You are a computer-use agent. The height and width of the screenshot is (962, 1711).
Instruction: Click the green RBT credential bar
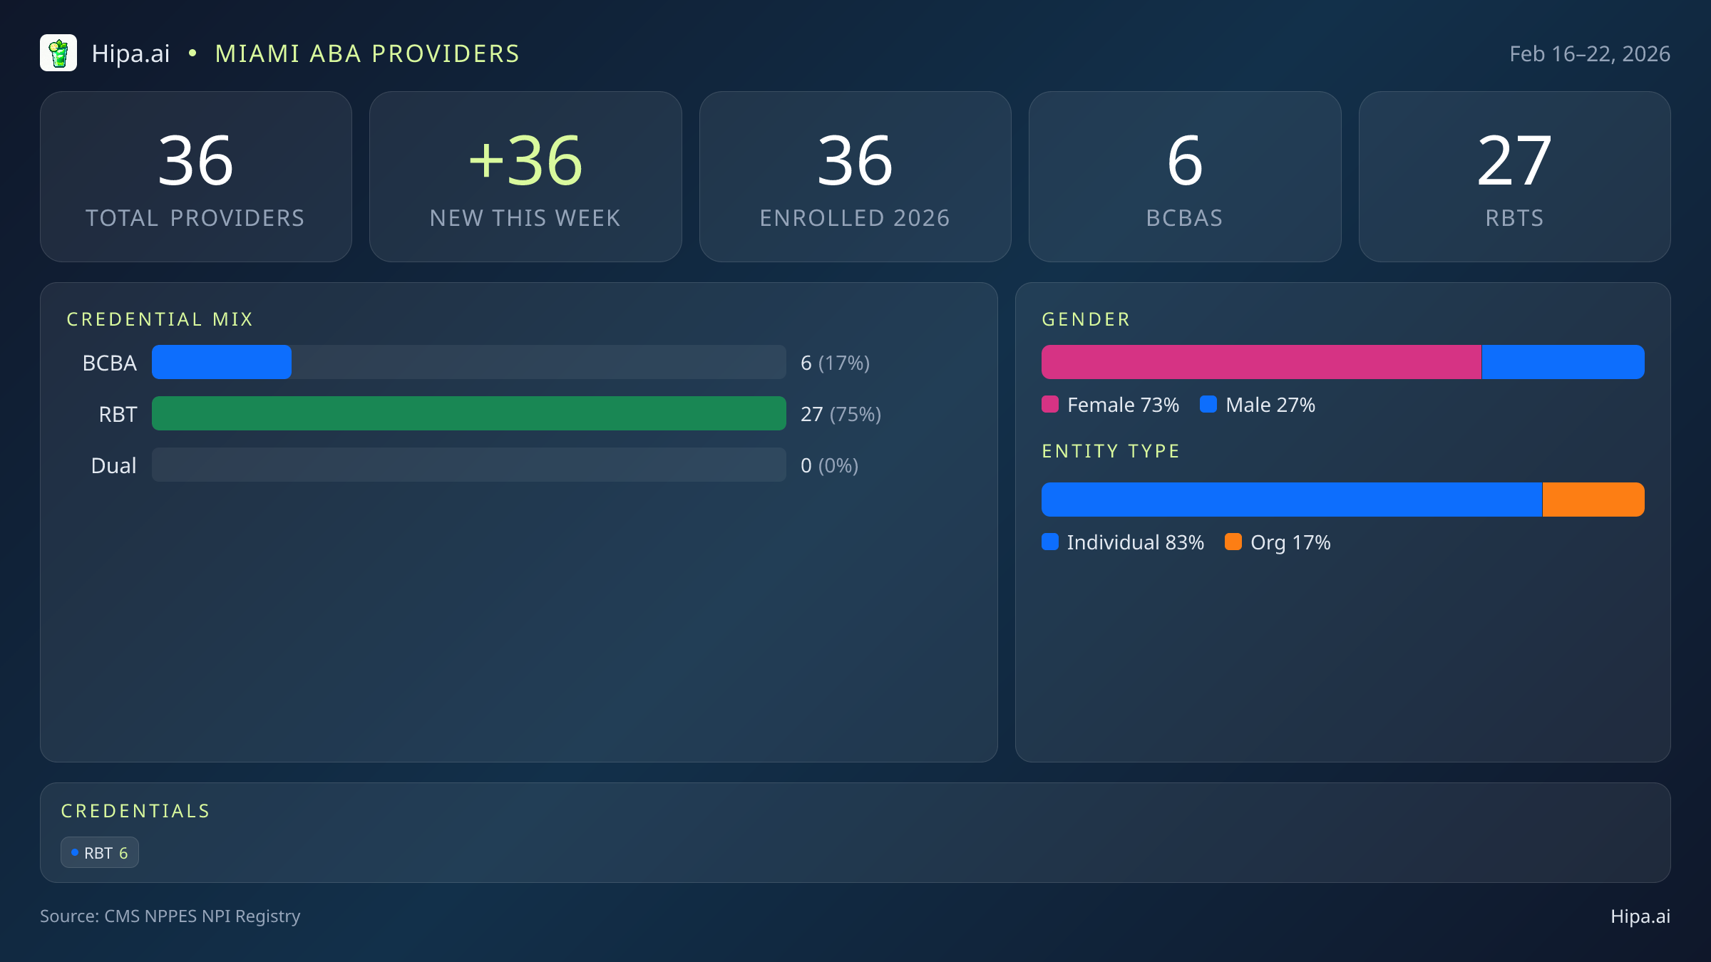pos(468,414)
